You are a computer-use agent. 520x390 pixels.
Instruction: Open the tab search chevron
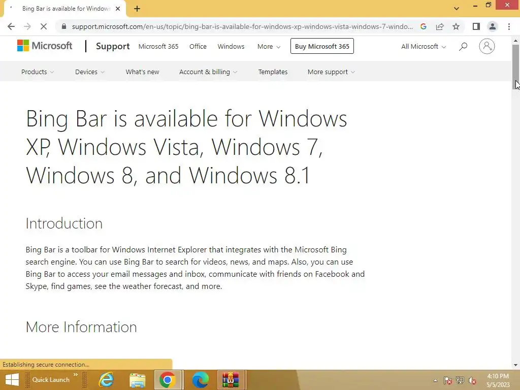(x=457, y=9)
